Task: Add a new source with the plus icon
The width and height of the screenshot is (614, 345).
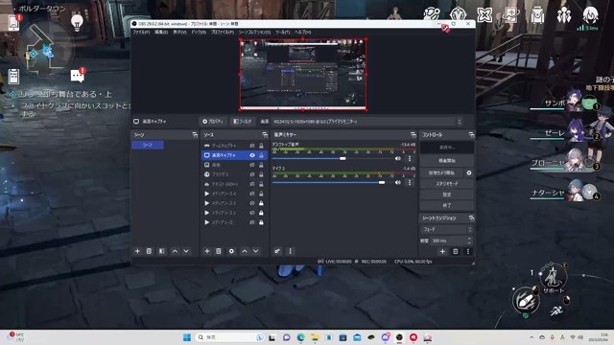Action: click(207, 251)
